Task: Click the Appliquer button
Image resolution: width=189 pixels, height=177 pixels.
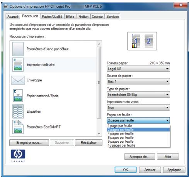Action: click(x=174, y=170)
